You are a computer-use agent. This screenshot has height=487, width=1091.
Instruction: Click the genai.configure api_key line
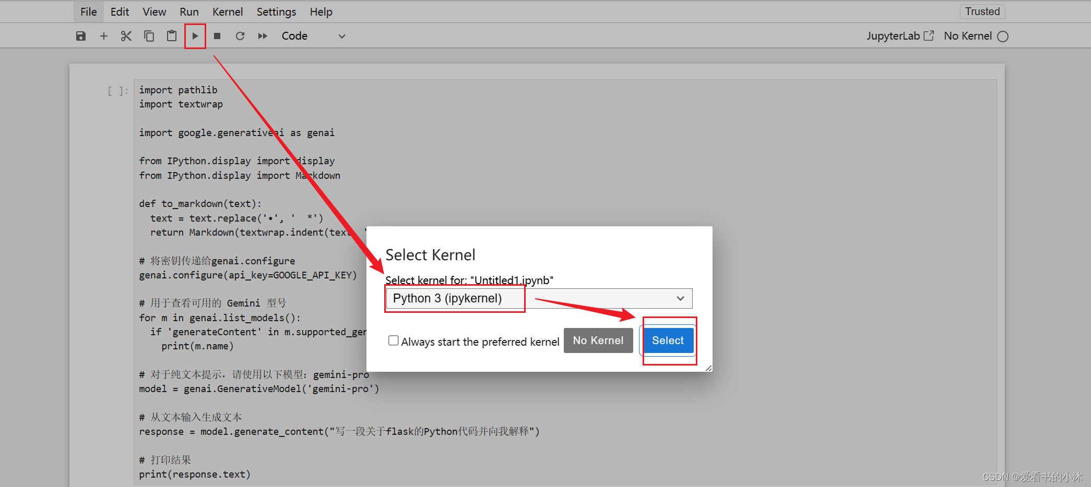click(x=248, y=275)
